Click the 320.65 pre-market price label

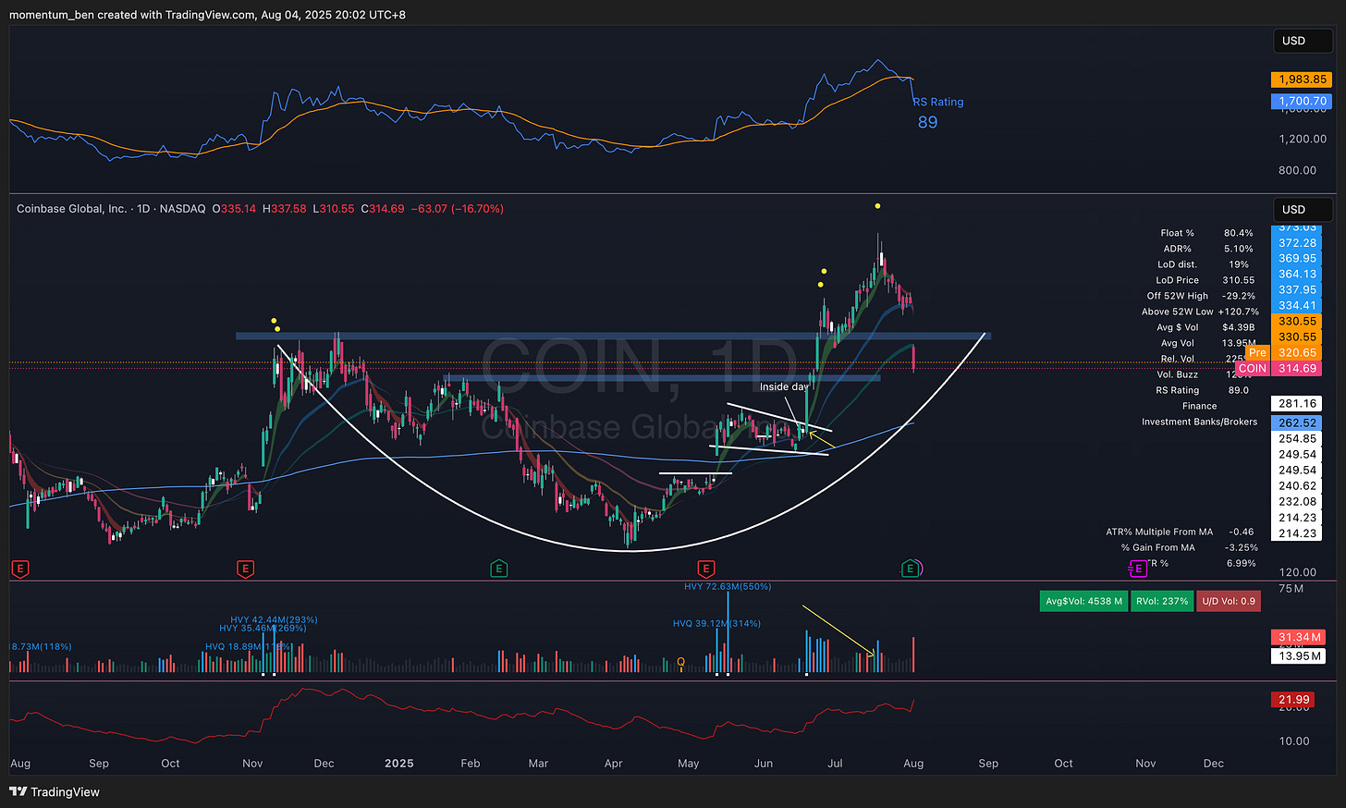(x=1297, y=353)
